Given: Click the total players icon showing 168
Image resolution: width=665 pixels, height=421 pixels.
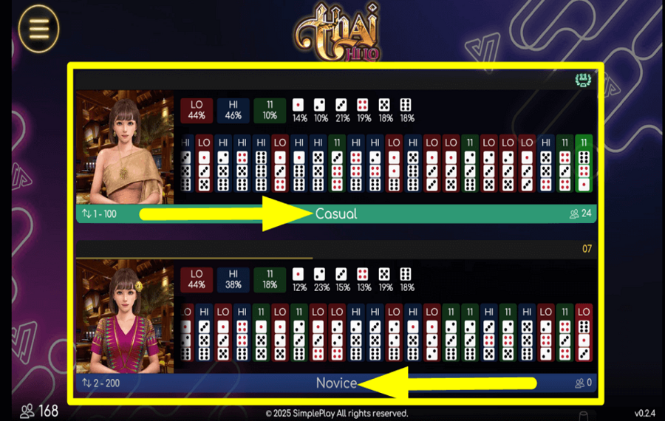Looking at the screenshot, I should [x=27, y=411].
